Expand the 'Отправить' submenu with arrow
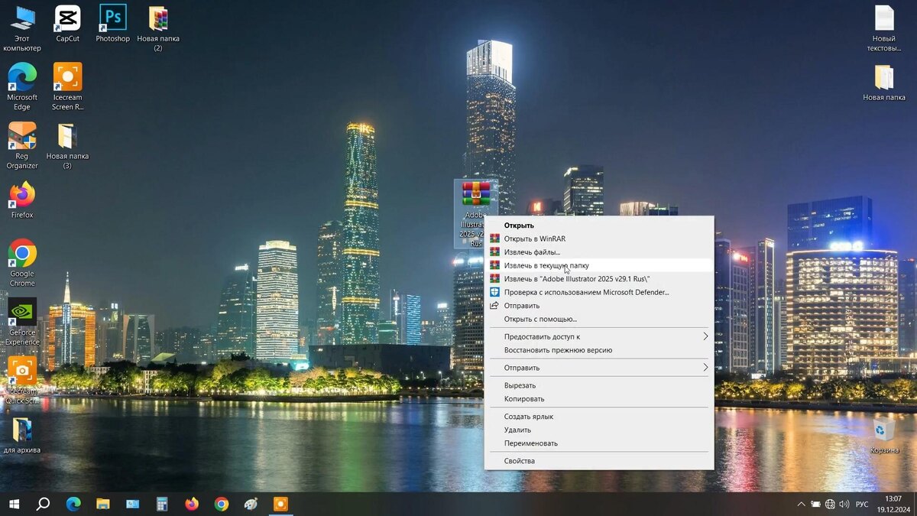This screenshot has width=917, height=516. (599, 368)
